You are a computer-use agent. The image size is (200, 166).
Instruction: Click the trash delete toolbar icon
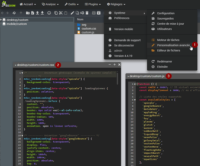pyautogui.click(x=87, y=13)
